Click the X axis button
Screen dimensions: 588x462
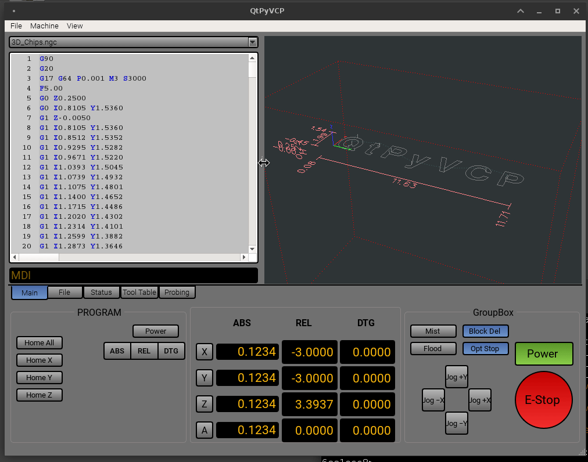click(x=205, y=352)
